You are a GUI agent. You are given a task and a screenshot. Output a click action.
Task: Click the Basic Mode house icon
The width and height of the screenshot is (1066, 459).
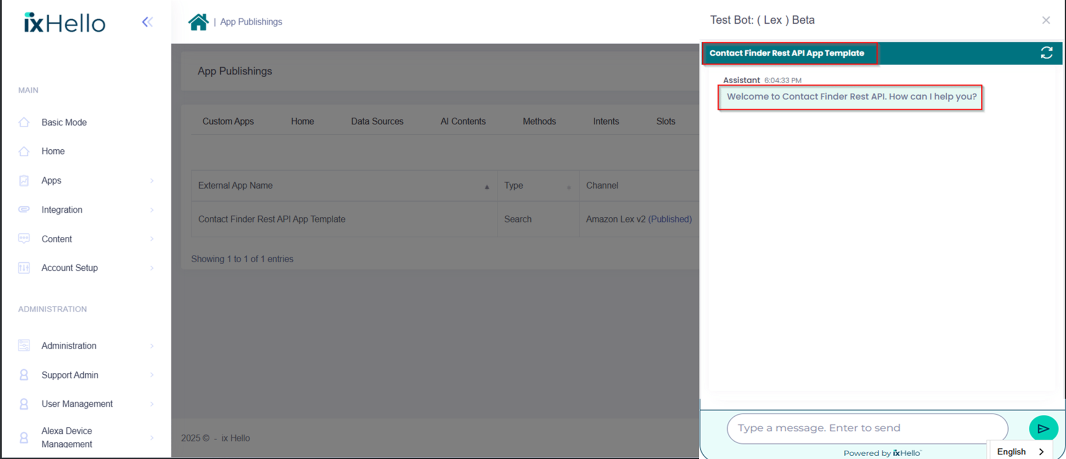[24, 122]
